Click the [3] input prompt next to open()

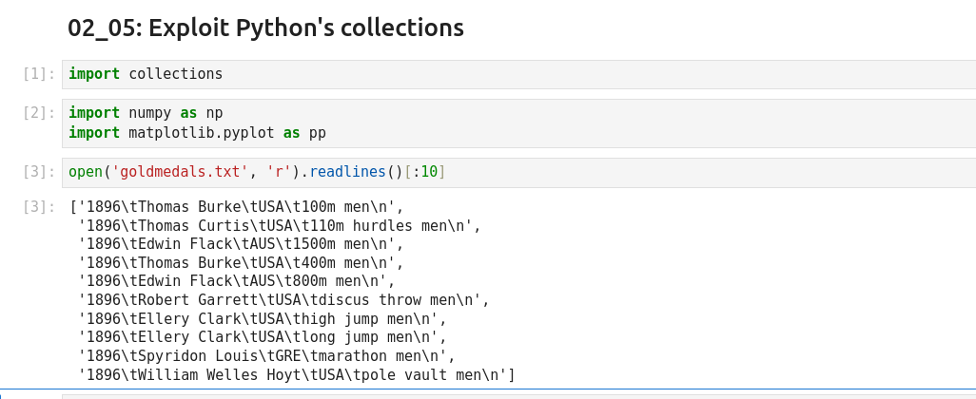[38, 172]
